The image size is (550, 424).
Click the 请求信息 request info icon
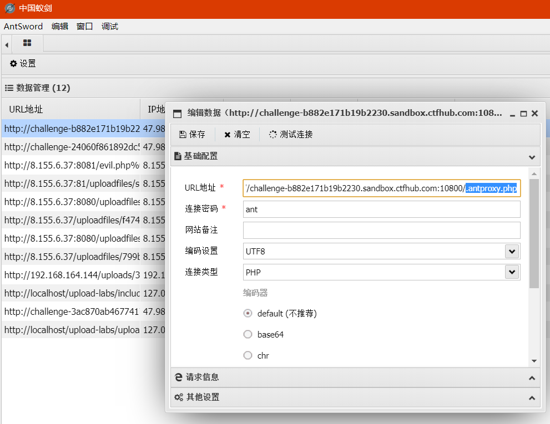coord(178,377)
